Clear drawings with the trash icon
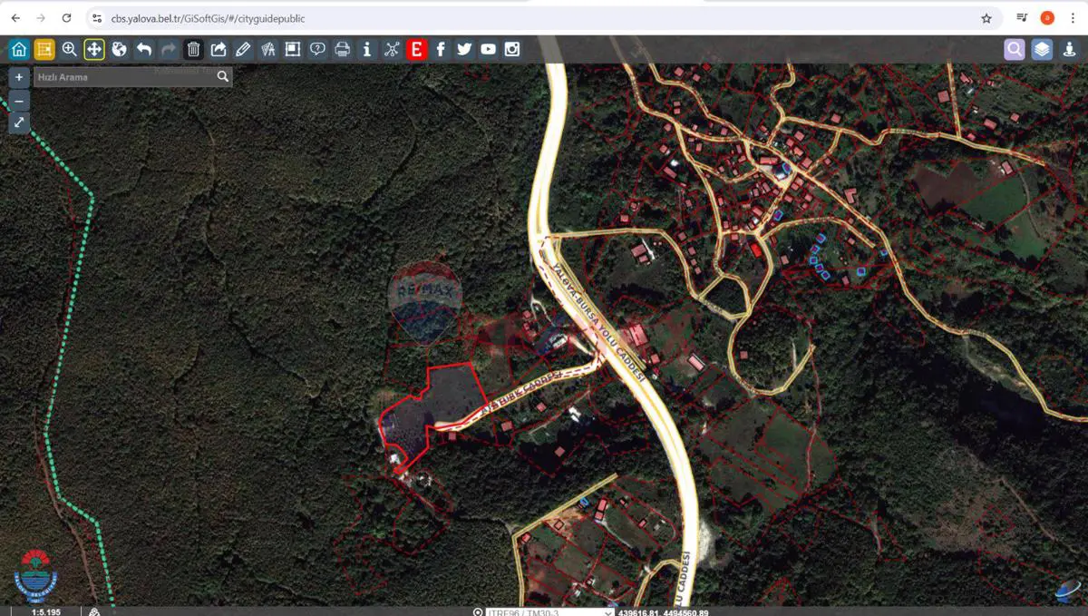Image resolution: width=1088 pixels, height=616 pixels. (193, 50)
